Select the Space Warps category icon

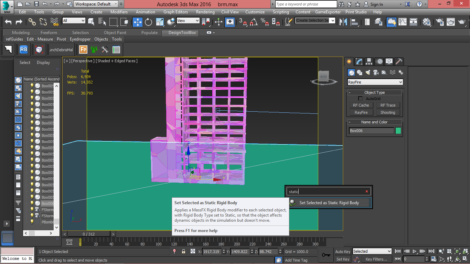(x=393, y=73)
